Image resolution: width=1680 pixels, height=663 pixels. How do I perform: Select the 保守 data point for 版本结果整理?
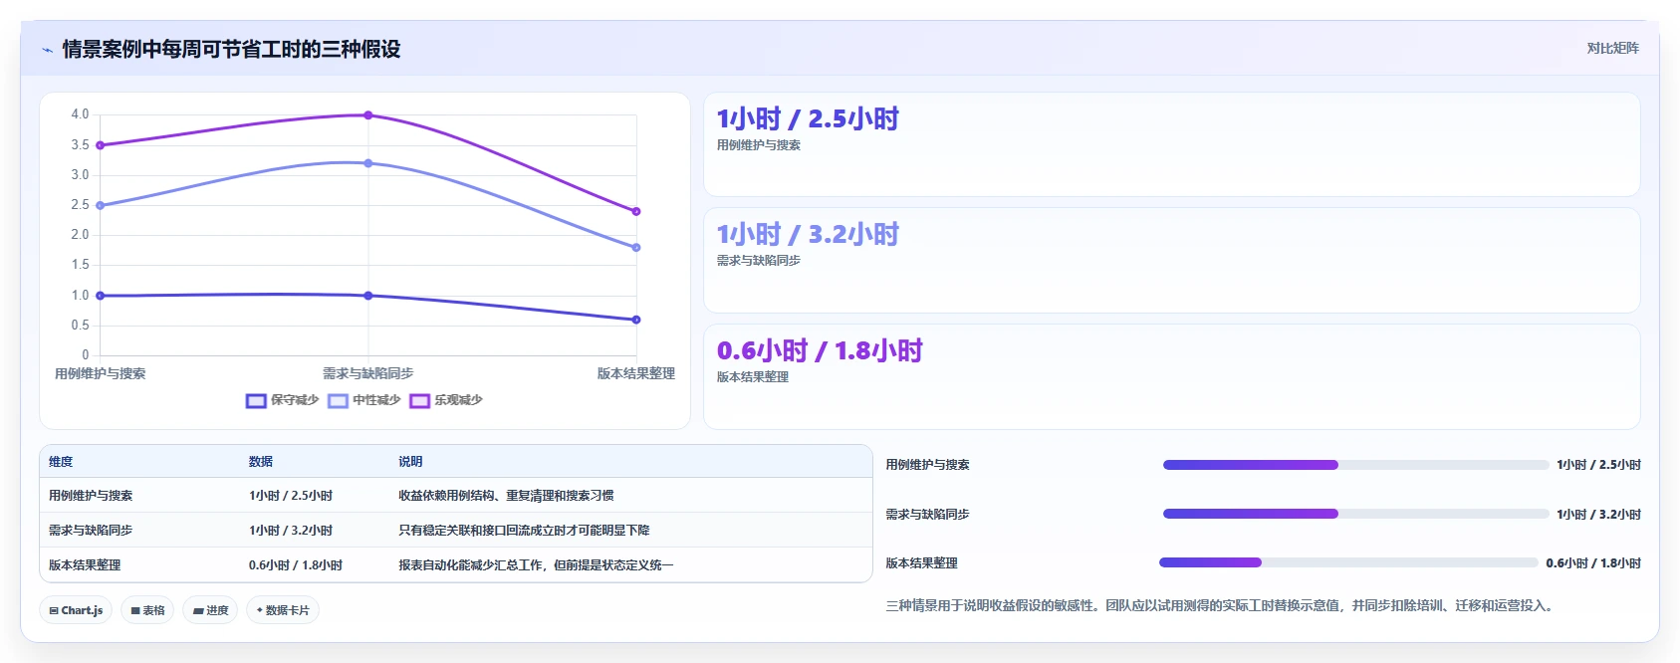point(636,320)
